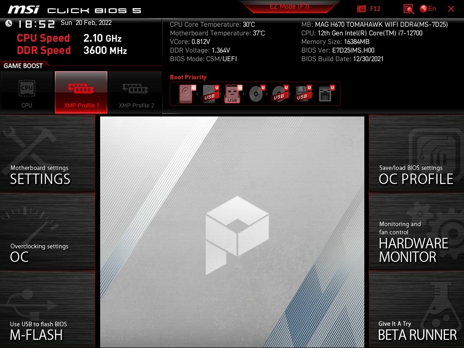464x348 pixels.
Task: Select the CD/DVD drive boot device
Action: click(256, 94)
